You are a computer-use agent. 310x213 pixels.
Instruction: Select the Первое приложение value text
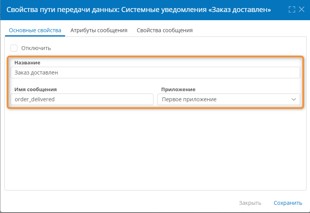(x=189, y=99)
